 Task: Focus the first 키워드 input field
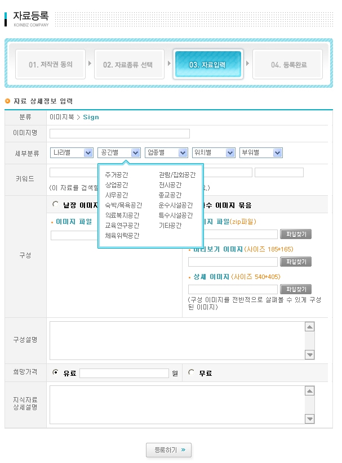coord(73,173)
